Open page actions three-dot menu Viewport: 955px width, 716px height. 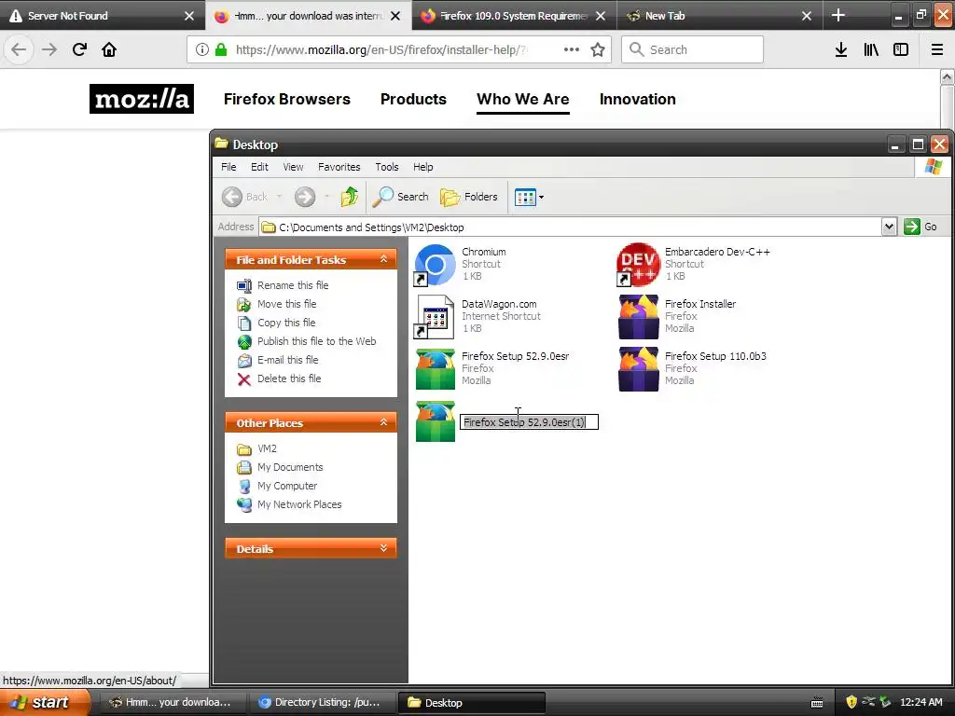pos(572,49)
